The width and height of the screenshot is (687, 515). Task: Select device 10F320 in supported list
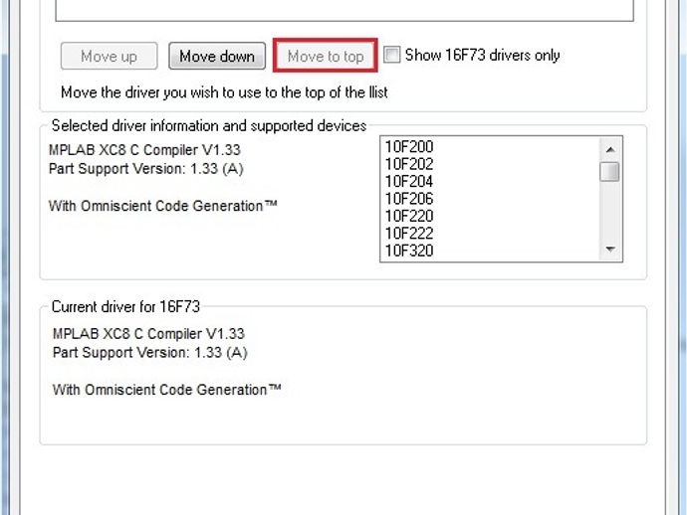point(409,251)
